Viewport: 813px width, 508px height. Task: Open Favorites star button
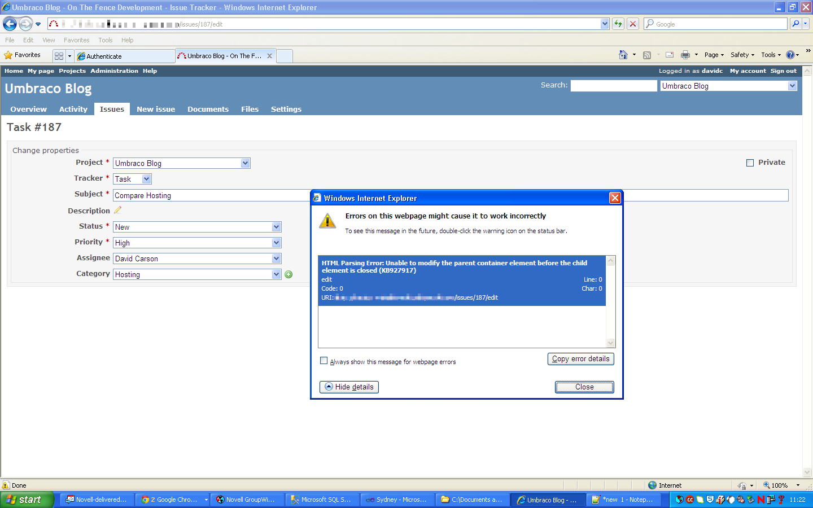pos(23,55)
